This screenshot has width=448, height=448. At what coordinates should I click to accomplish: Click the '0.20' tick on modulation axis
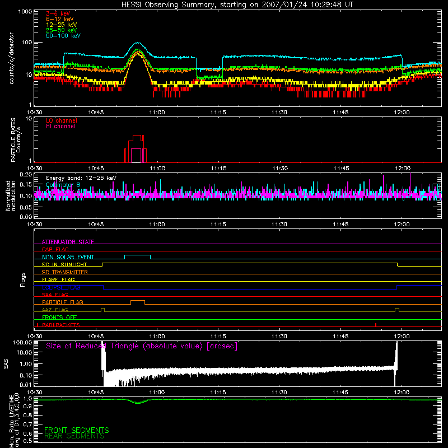(x=26, y=174)
